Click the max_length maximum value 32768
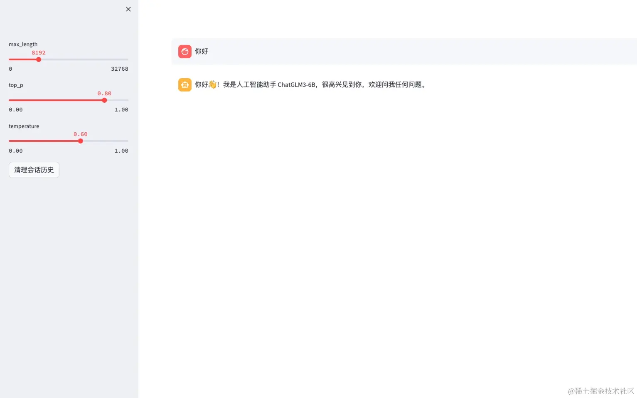This screenshot has height=398, width=637. point(120,69)
